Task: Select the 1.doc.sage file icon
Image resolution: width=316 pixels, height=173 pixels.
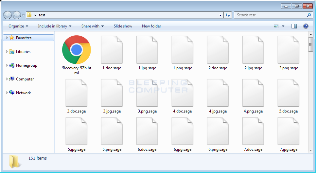Action: 112,50
